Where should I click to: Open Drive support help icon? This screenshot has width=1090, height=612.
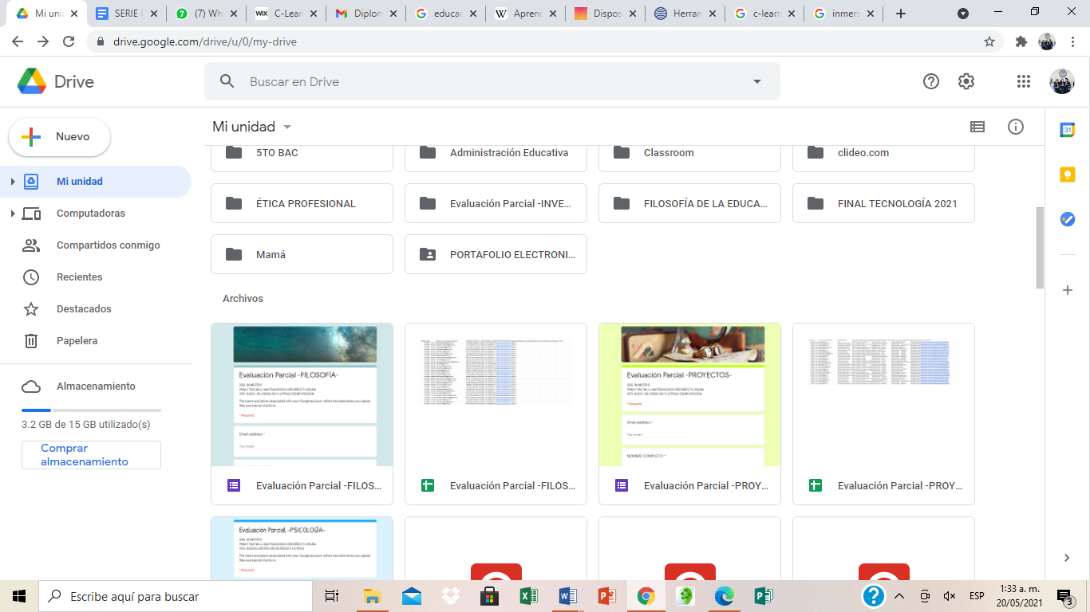tap(930, 81)
